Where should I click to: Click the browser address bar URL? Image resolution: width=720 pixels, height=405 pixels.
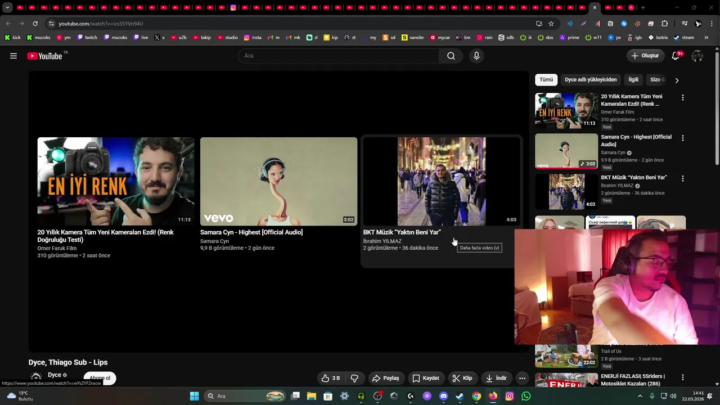(x=101, y=24)
